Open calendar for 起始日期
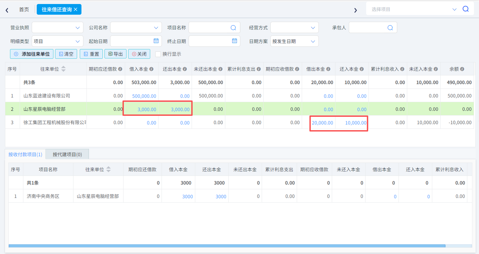Screen dimensions: 479x254 pyautogui.click(x=156, y=41)
